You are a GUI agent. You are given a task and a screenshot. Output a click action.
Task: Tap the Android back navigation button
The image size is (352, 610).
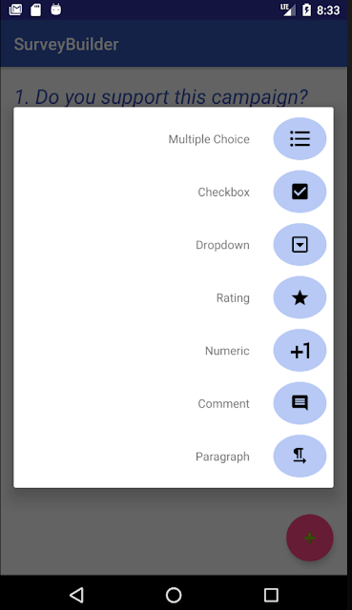[x=76, y=595]
